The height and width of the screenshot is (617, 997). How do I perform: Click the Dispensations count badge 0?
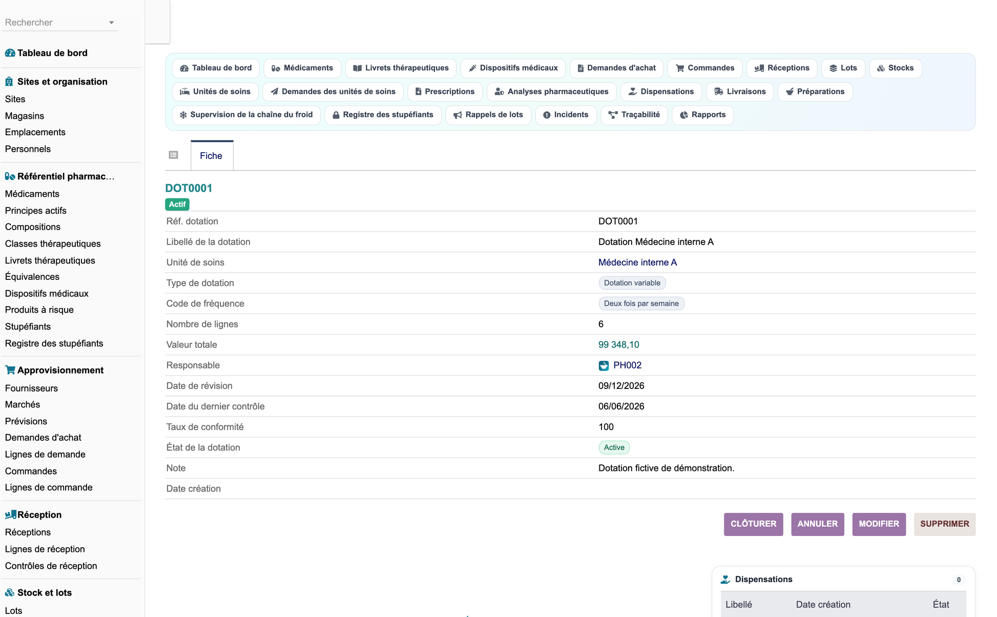959,580
